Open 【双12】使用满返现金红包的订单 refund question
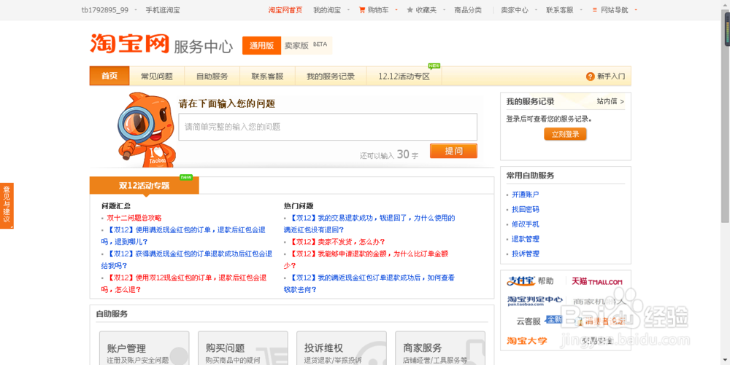This screenshot has height=365, width=730. 184,235
